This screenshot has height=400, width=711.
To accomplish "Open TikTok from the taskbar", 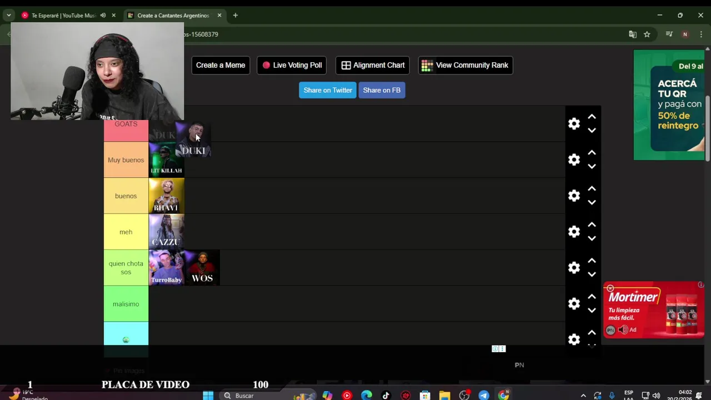I will pyautogui.click(x=386, y=396).
